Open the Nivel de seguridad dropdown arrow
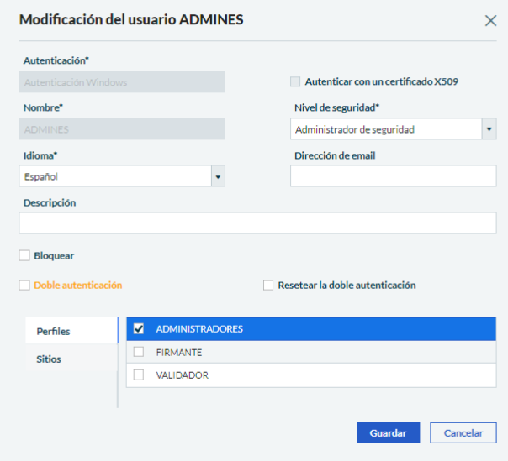Screen dimensions: 508x461 [x=489, y=129]
